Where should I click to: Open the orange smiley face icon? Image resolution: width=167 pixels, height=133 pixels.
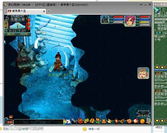[143, 121]
